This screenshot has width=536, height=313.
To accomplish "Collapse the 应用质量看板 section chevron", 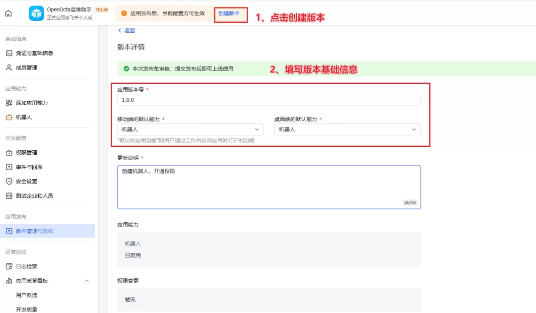I will (87, 281).
